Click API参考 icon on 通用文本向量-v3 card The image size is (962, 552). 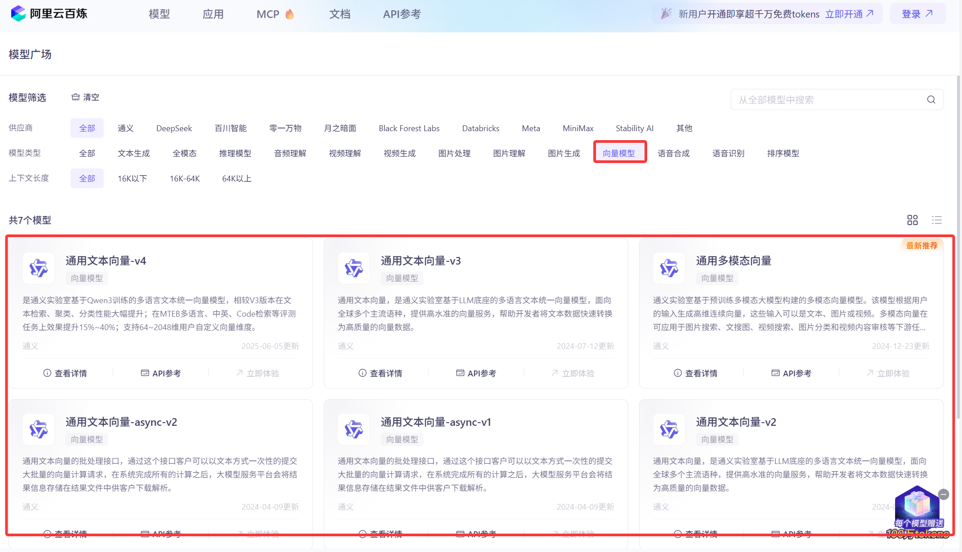(x=460, y=373)
